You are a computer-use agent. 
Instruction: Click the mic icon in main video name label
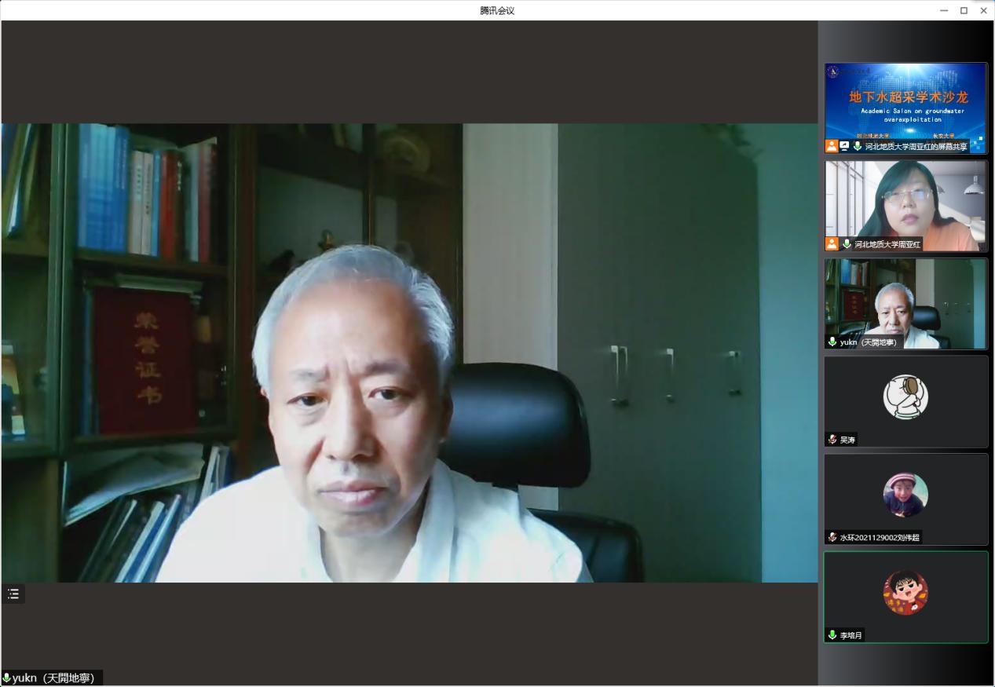7,678
